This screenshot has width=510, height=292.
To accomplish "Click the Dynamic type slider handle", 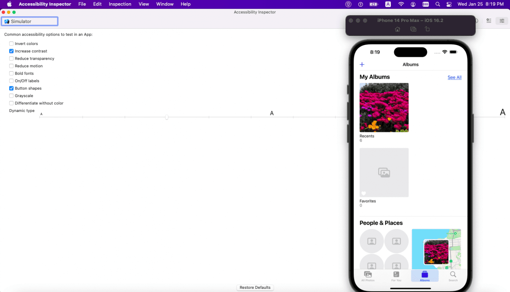I will [x=167, y=117].
